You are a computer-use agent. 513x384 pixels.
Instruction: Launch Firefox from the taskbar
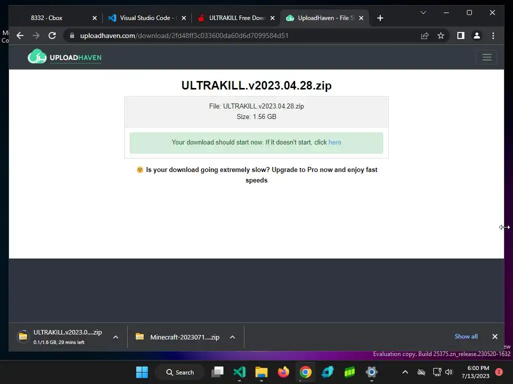pyautogui.click(x=284, y=372)
